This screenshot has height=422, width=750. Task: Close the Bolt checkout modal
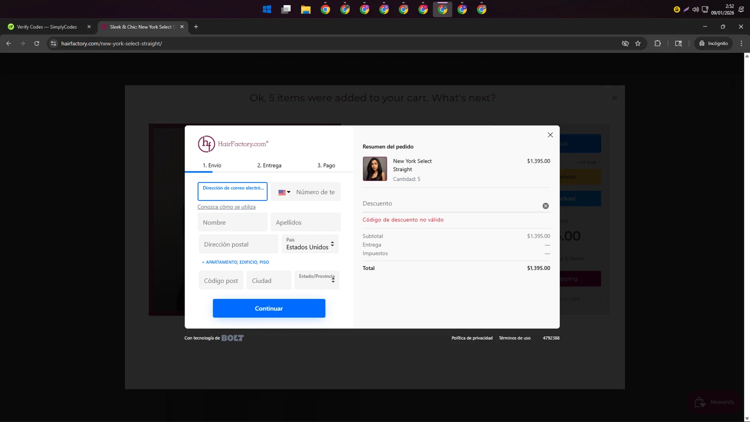tap(550, 135)
